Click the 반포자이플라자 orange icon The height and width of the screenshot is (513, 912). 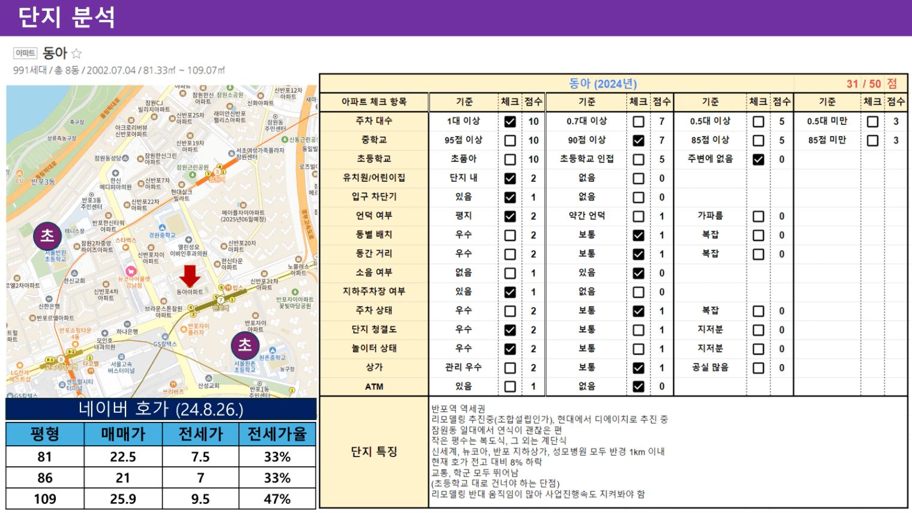pos(184,329)
